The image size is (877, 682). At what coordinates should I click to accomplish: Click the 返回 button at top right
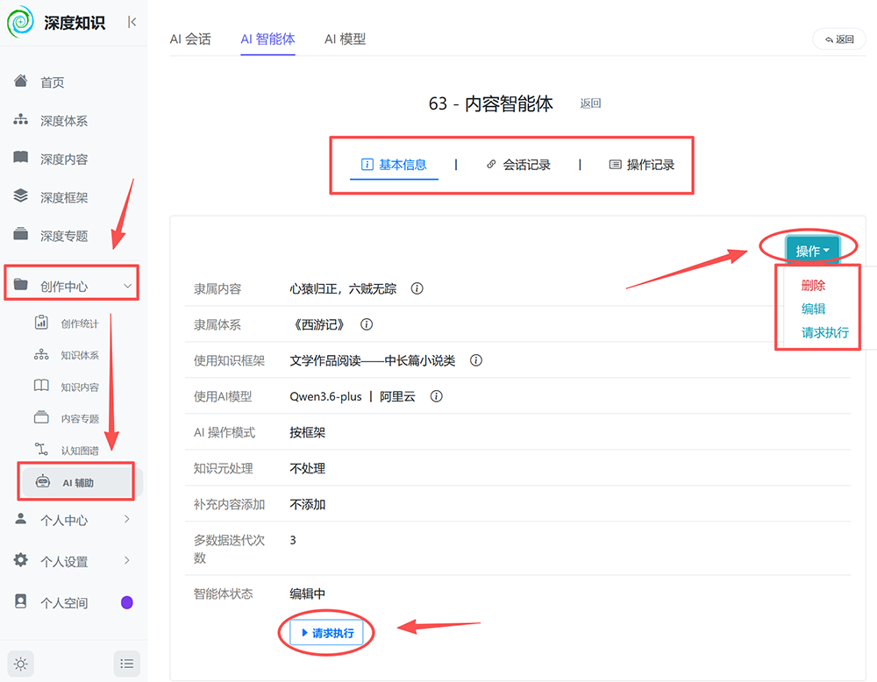pos(839,39)
